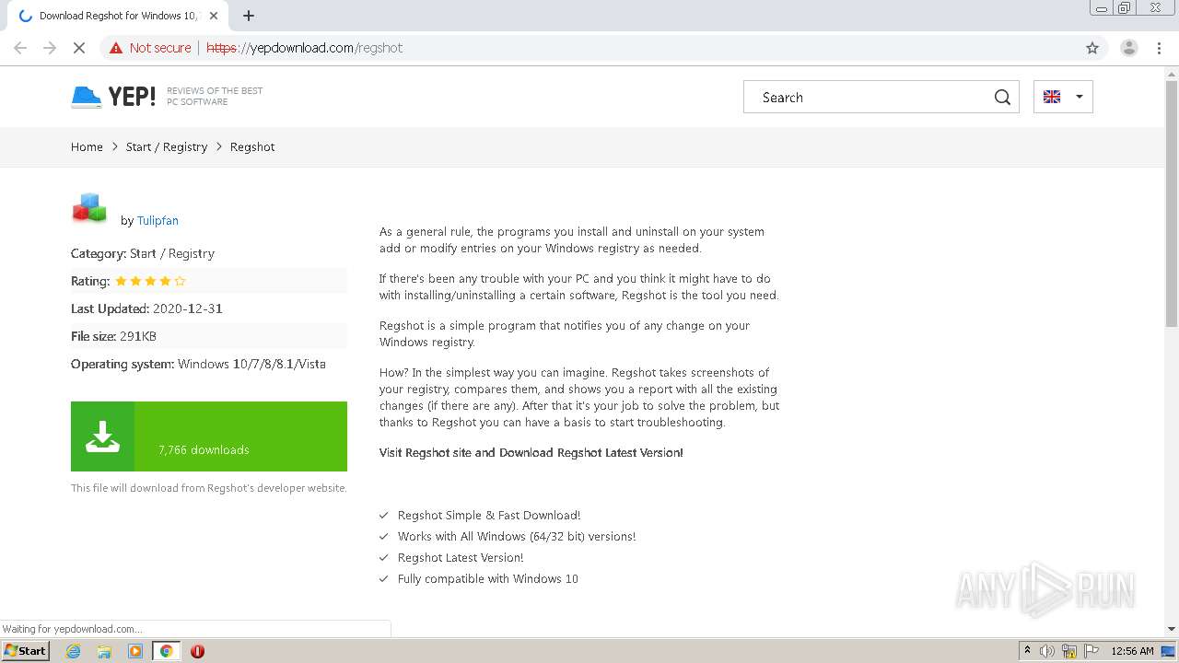
Task: Open the Chrome three-dot menu
Action: 1159,48
